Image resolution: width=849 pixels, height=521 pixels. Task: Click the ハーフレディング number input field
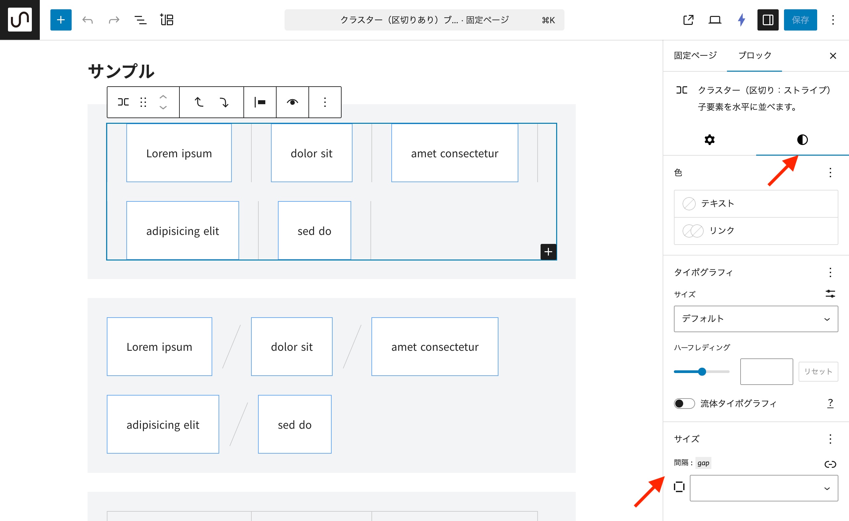click(766, 371)
